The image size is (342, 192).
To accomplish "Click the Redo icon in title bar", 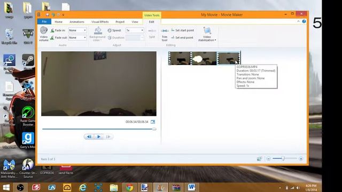I will click(58, 14).
